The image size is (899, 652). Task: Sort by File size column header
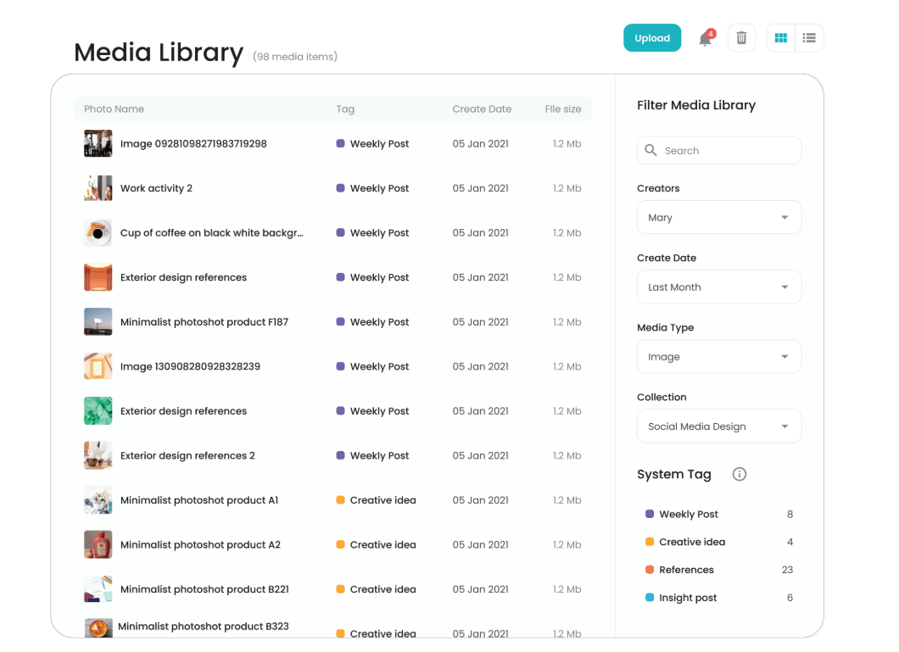click(563, 109)
